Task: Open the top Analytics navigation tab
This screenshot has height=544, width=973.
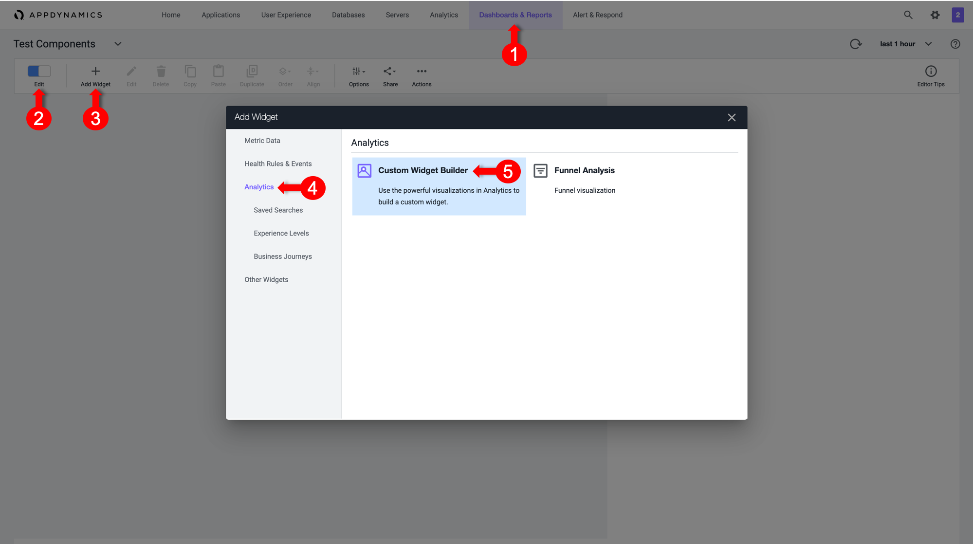Action: click(444, 15)
